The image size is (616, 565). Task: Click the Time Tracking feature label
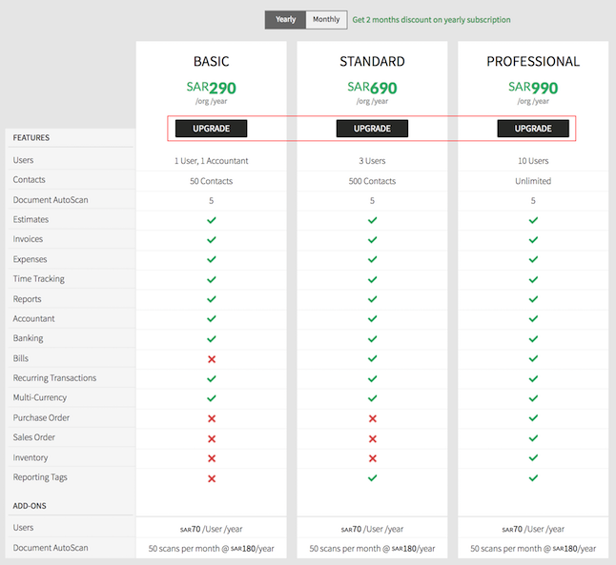38,279
